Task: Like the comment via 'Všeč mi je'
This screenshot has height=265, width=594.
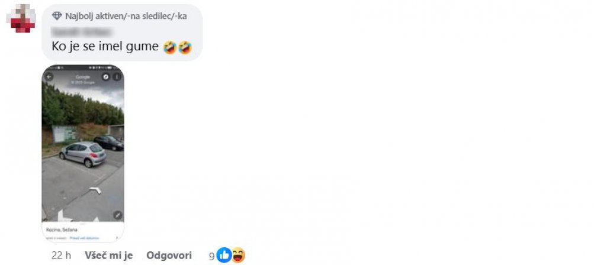Action: point(109,256)
